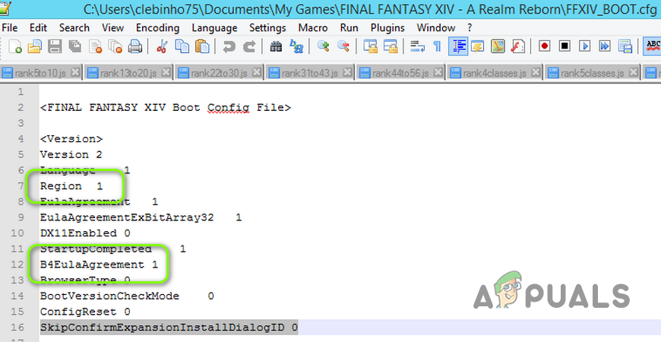
Task: Zoom out using the magnifier minus icon
Action: [x=343, y=46]
